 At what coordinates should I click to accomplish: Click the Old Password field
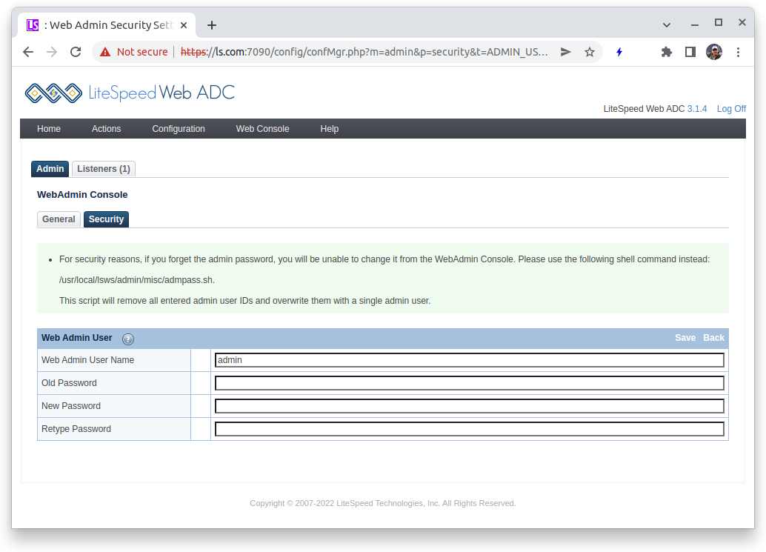click(x=470, y=383)
